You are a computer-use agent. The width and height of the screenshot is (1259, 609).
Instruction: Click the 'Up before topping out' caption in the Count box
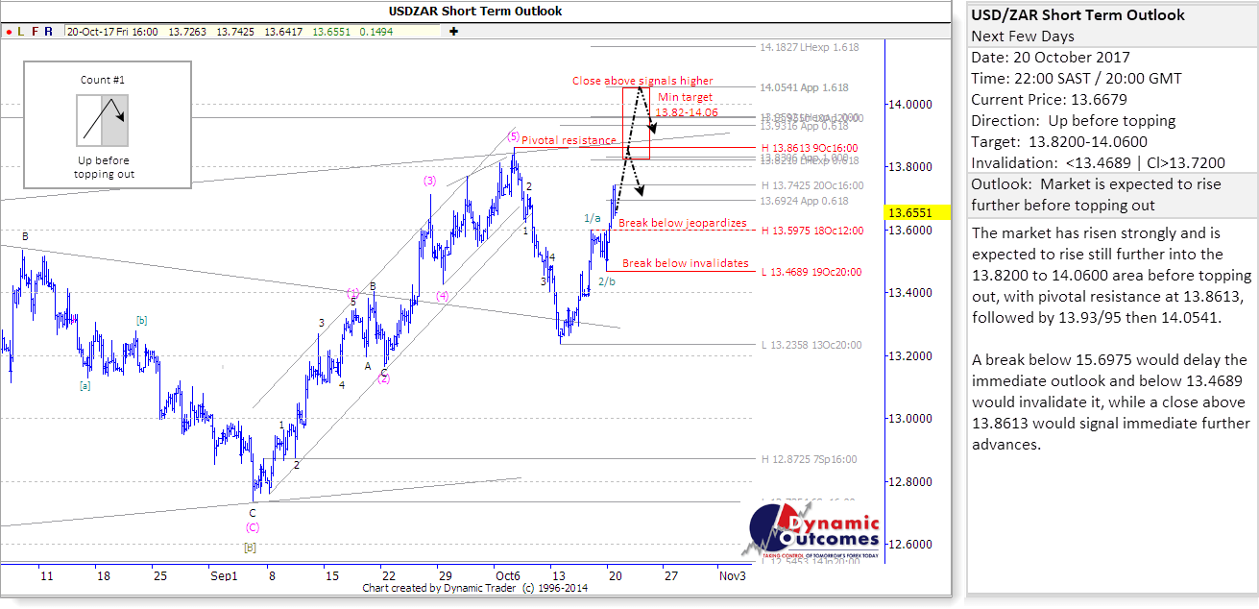click(104, 167)
